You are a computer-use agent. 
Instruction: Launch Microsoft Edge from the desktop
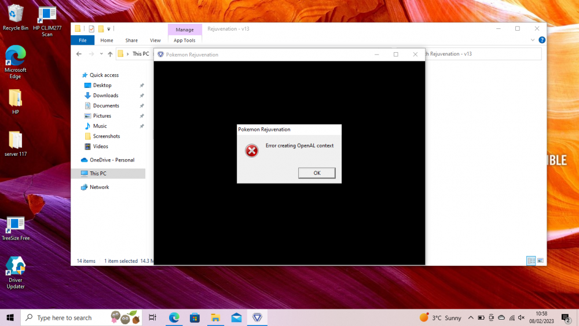point(15,61)
